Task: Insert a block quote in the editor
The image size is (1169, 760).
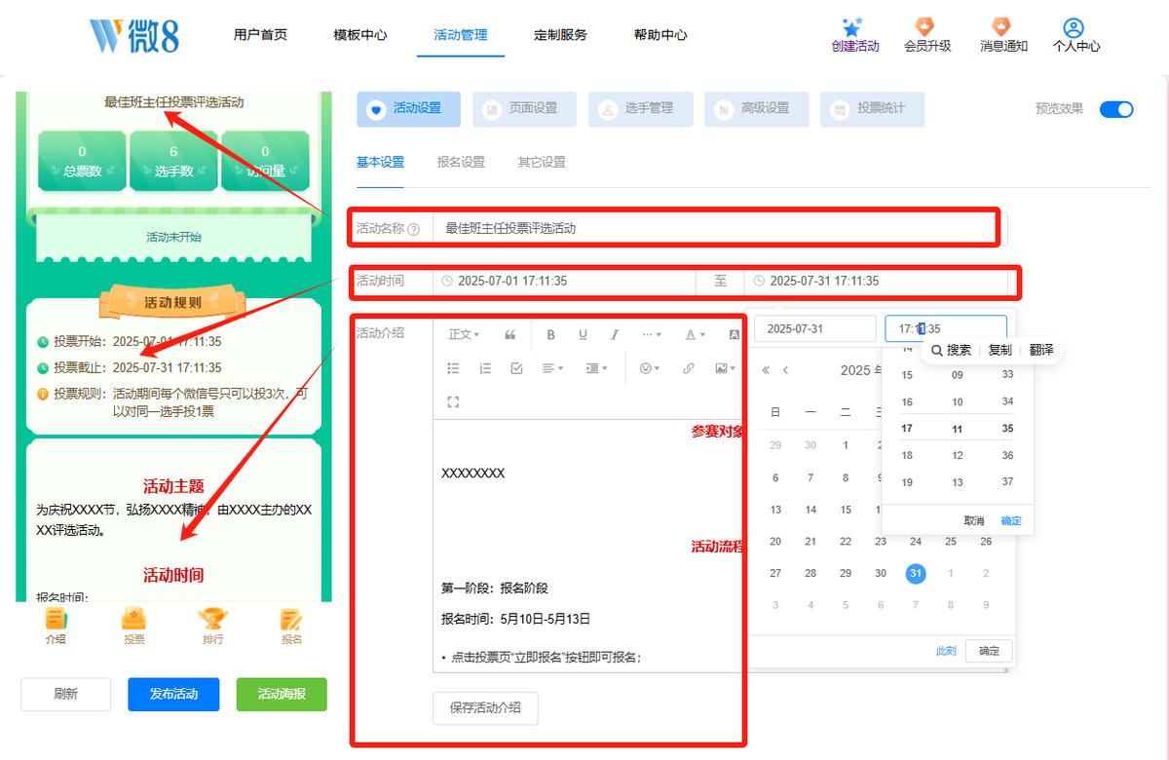Action: [x=509, y=334]
